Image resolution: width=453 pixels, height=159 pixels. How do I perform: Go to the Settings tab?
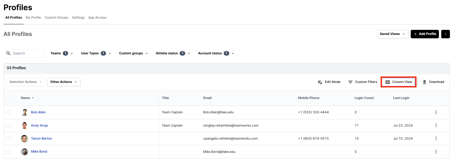click(78, 18)
